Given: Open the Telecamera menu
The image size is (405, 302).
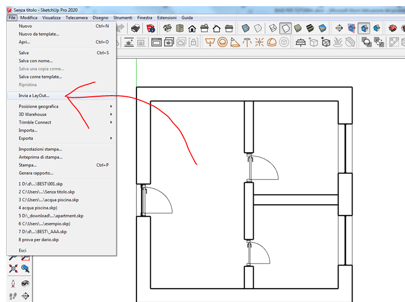Looking at the screenshot, I should (76, 17).
